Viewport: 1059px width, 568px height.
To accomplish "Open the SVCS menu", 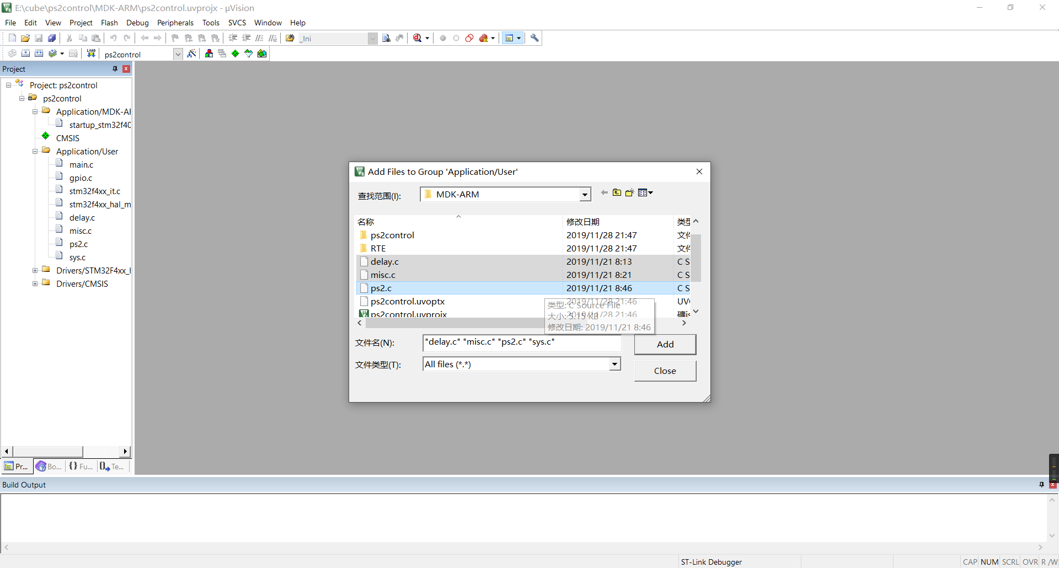I will [237, 23].
